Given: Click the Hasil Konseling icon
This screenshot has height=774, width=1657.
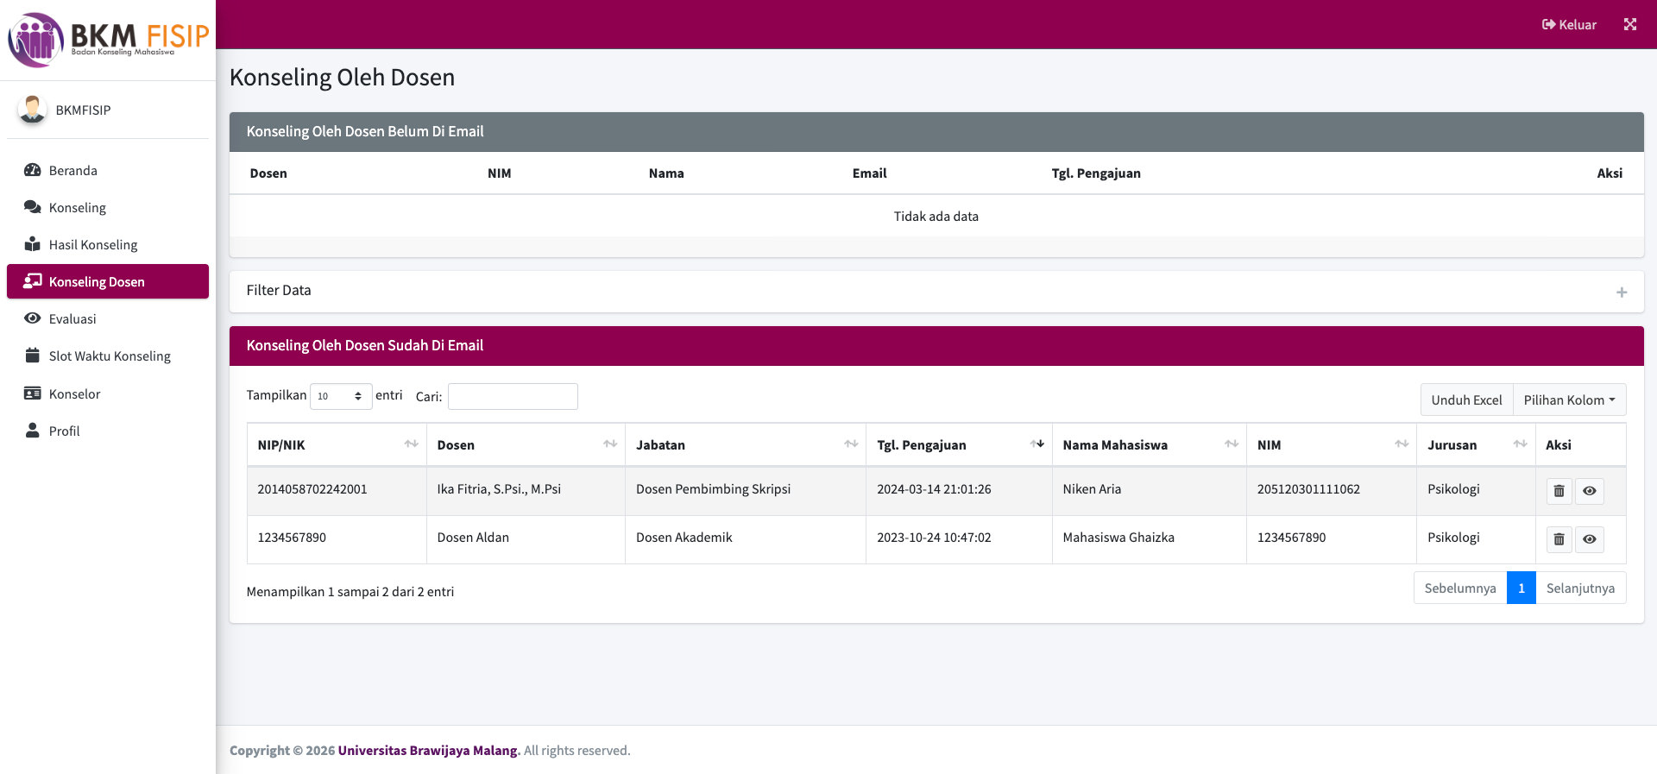Looking at the screenshot, I should click(x=33, y=244).
